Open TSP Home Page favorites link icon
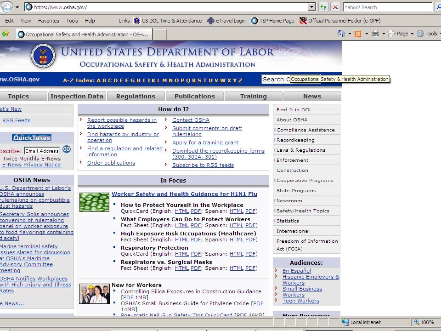The image size is (441, 331). click(254, 21)
